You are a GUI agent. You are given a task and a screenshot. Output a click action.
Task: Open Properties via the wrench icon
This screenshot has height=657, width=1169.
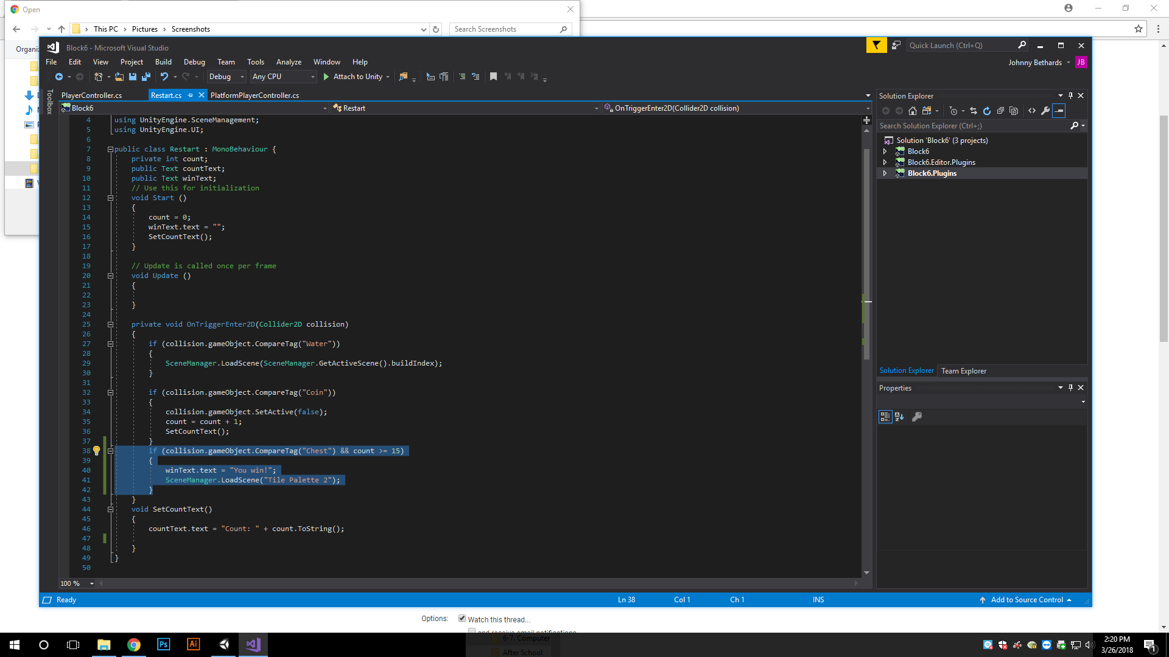click(1045, 111)
